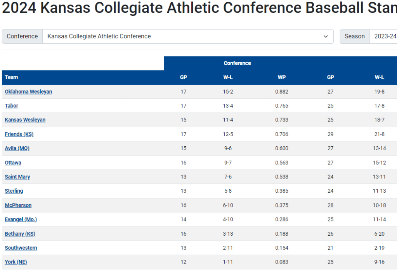Click the conference WP column header

282,77
